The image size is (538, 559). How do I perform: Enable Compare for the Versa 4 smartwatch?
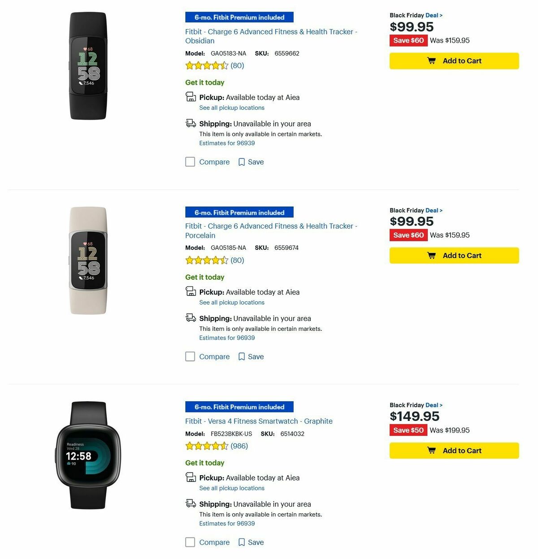pos(190,542)
